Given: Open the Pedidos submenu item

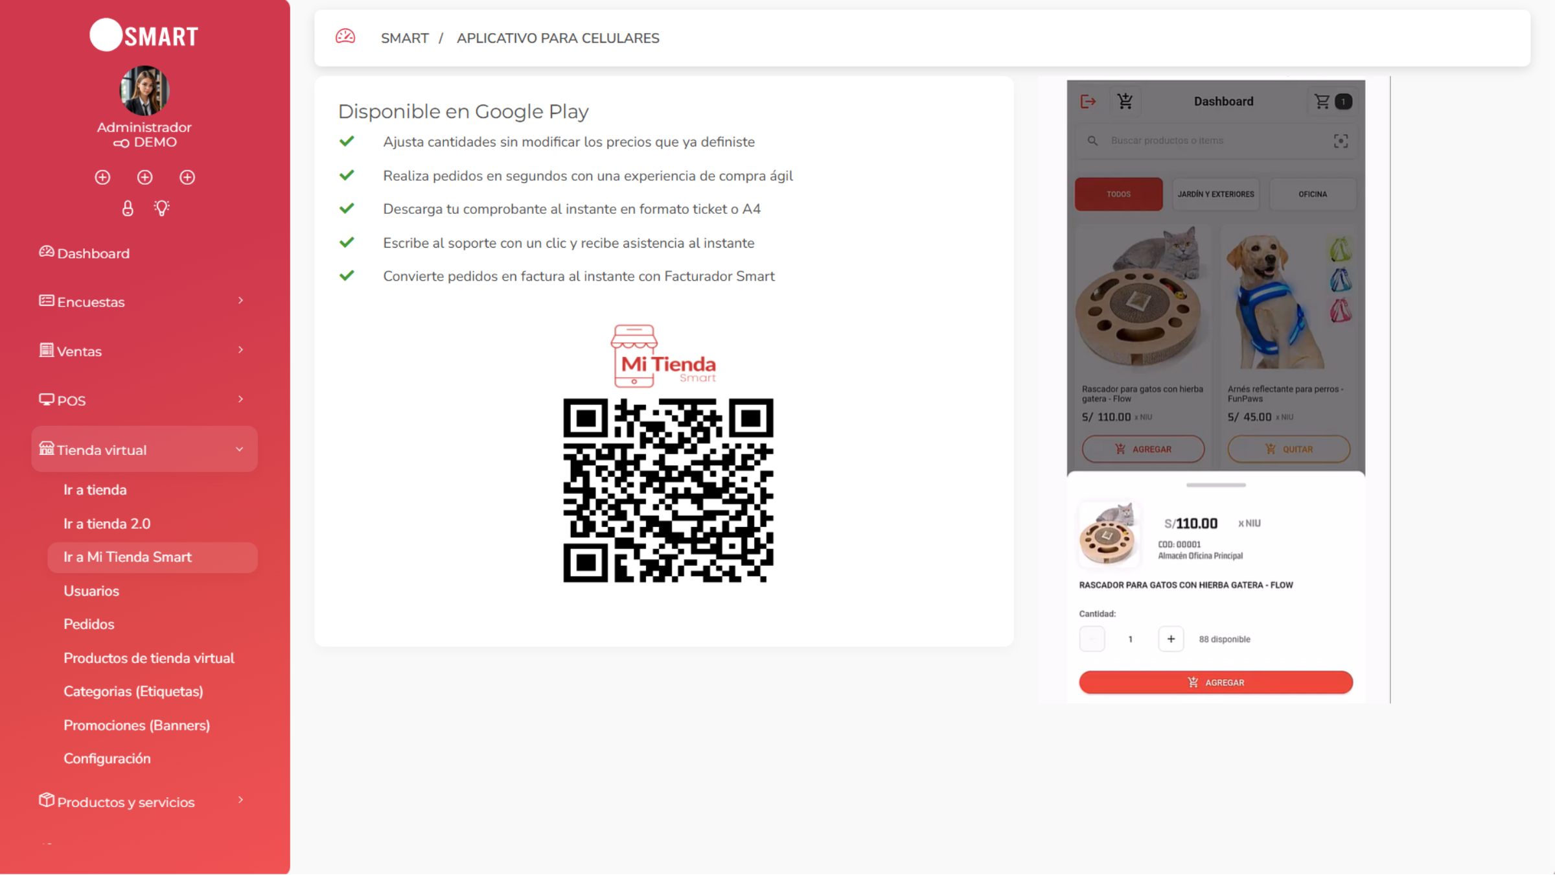Looking at the screenshot, I should click(x=89, y=624).
